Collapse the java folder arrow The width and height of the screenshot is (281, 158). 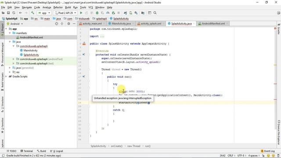(10, 42)
